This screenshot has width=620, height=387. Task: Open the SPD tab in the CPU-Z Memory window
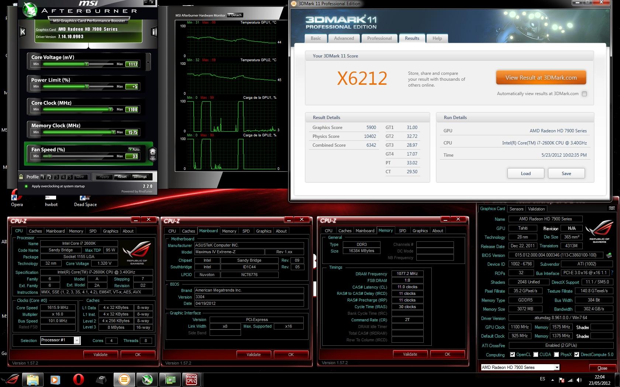coord(402,231)
